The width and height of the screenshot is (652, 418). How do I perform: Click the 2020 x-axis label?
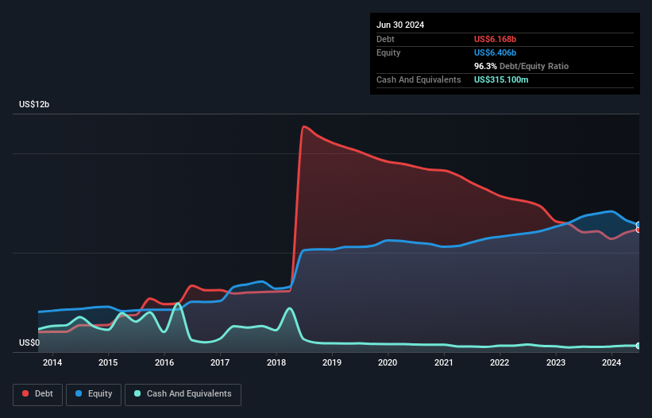pos(388,362)
